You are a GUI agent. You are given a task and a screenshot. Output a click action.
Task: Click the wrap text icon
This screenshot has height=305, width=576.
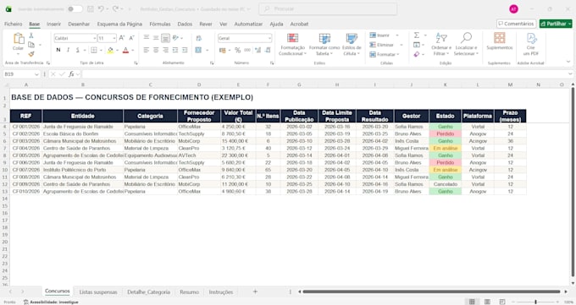pos(199,38)
